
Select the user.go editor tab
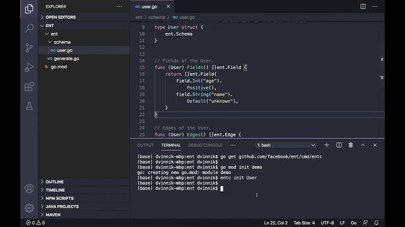click(x=152, y=6)
